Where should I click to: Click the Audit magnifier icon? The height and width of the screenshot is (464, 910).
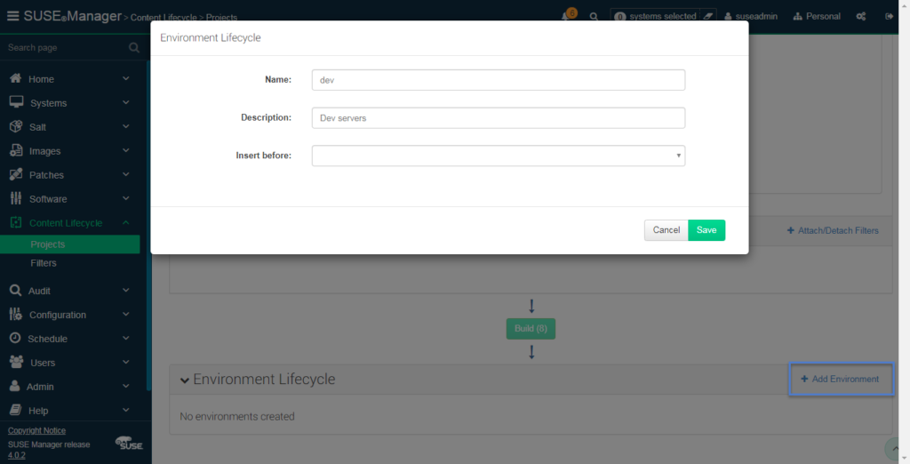[x=16, y=290]
